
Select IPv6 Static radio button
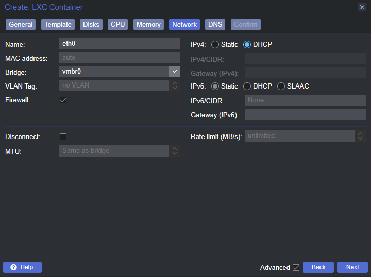[215, 86]
